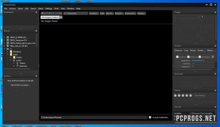Set rating to three stars

pyautogui.click(x=183, y=96)
